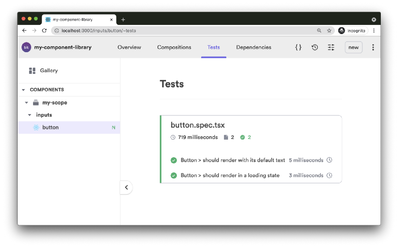Open the code view braces icon
The width and height of the screenshot is (398, 248).
coord(298,47)
